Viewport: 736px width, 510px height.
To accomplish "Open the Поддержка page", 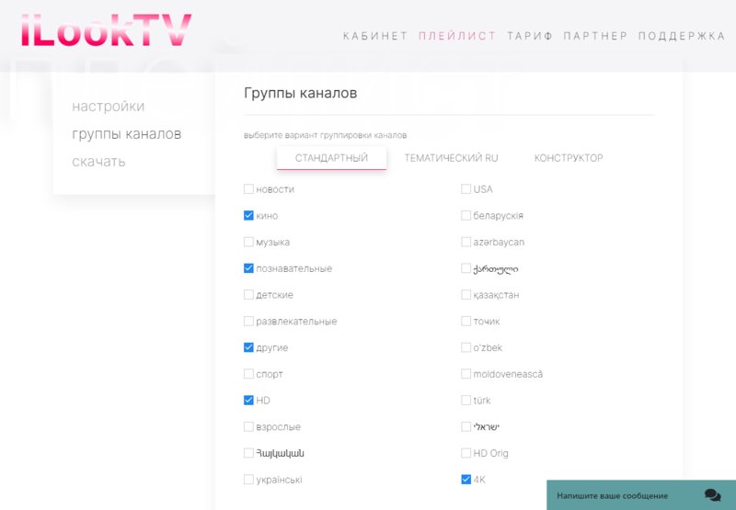I will click(684, 37).
